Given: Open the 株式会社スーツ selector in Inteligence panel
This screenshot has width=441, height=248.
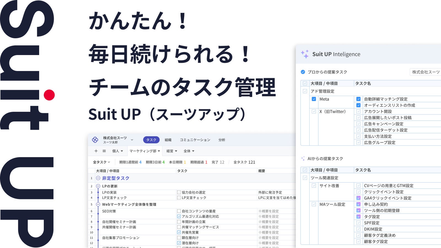Looking at the screenshot, I should click(426, 72).
